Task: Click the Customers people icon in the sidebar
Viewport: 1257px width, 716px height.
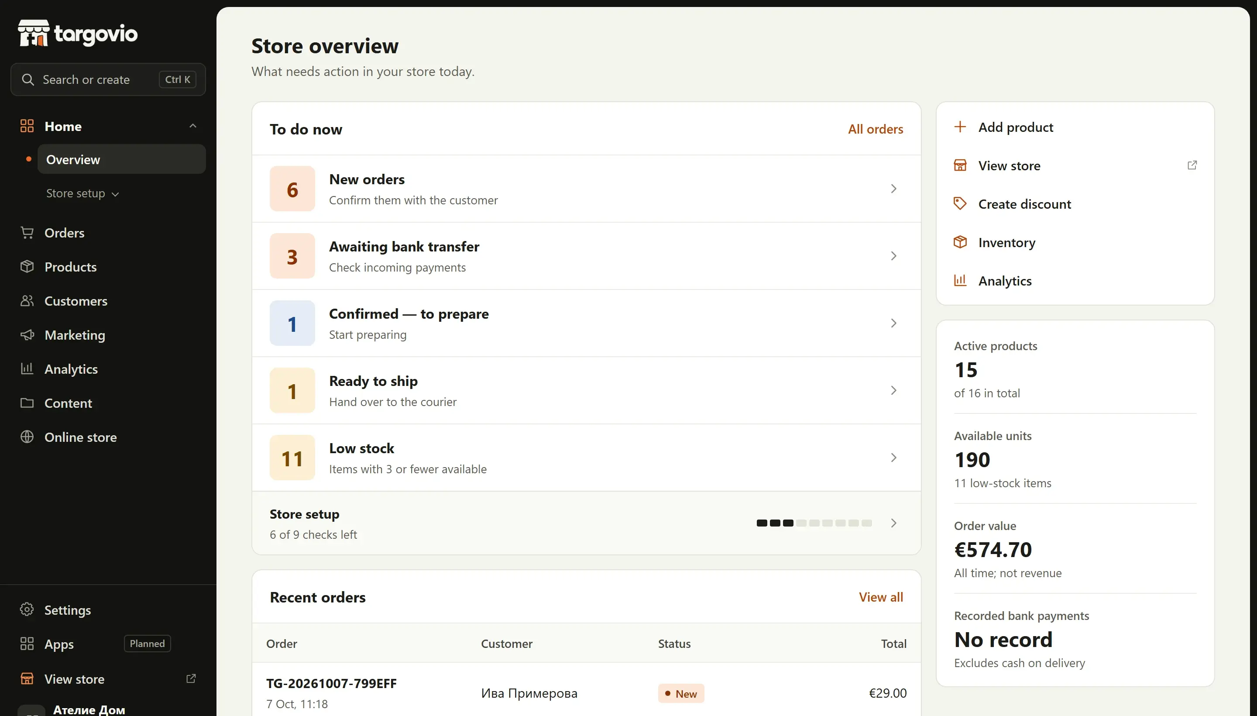Action: pyautogui.click(x=27, y=300)
